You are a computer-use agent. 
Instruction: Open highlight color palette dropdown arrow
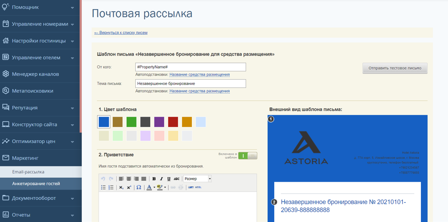165,188
